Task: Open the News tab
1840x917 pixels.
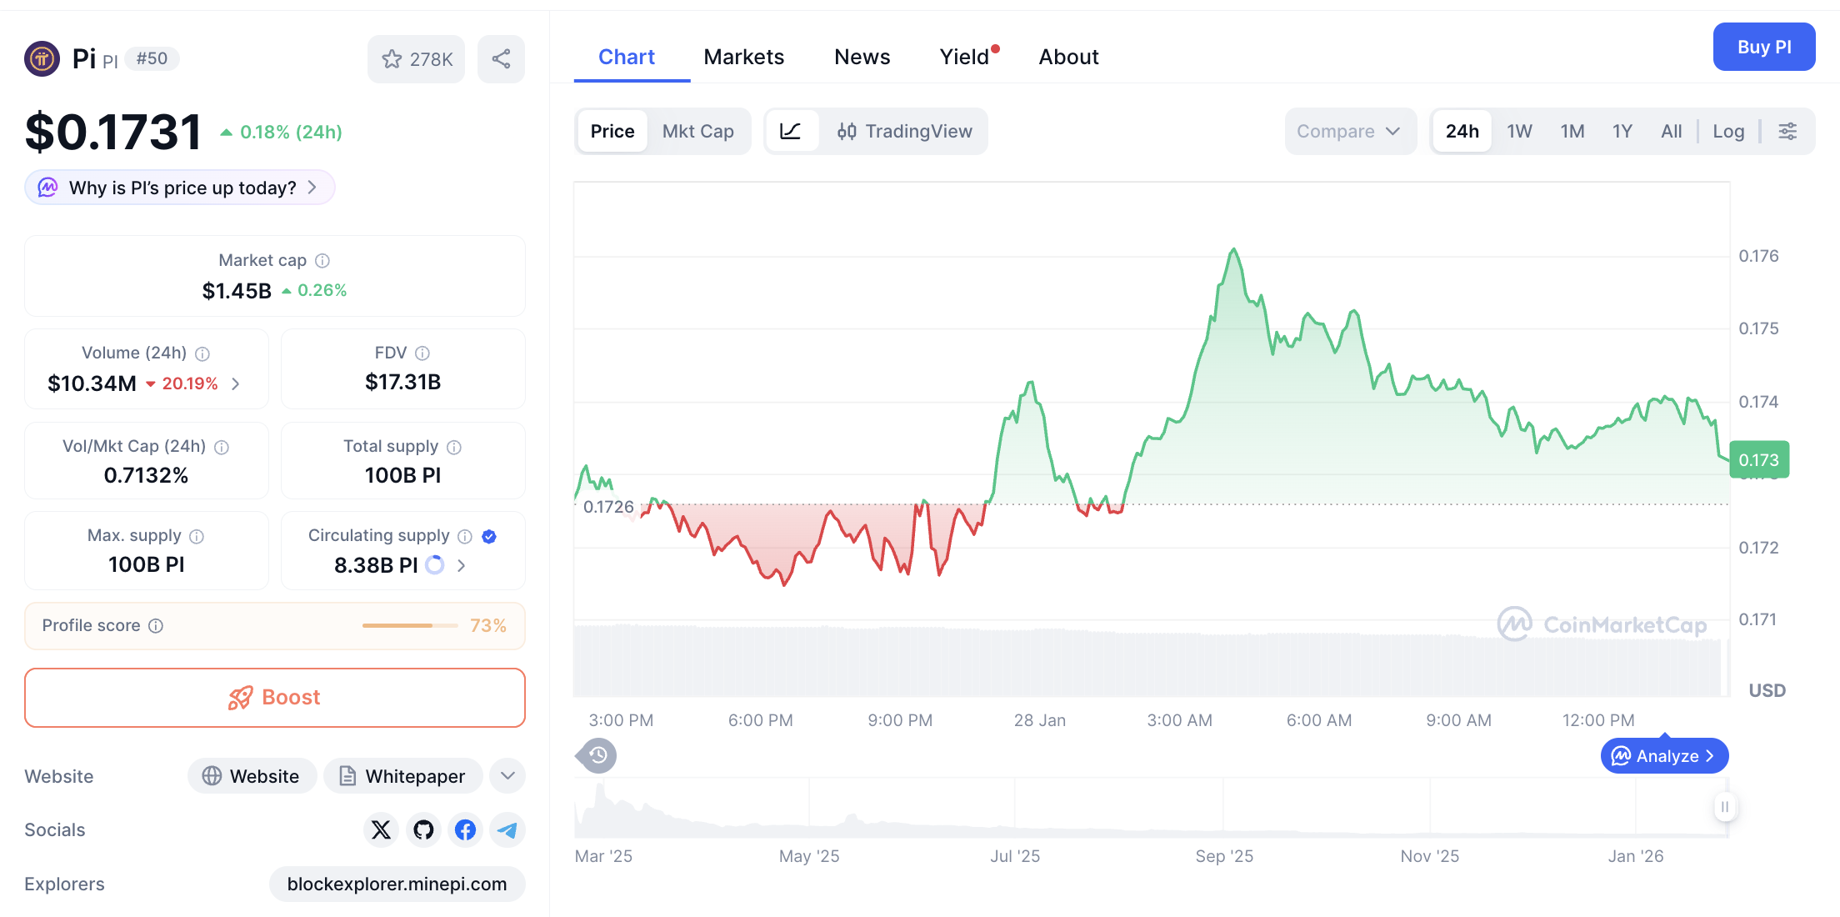Action: [x=862, y=56]
